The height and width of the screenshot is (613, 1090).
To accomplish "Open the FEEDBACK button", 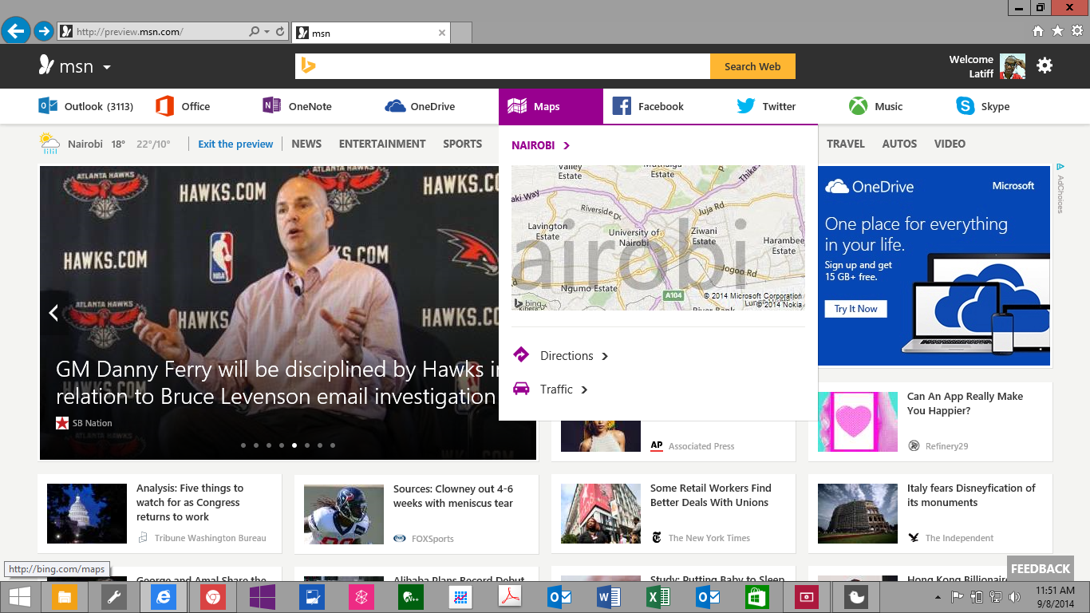I will 1041,568.
